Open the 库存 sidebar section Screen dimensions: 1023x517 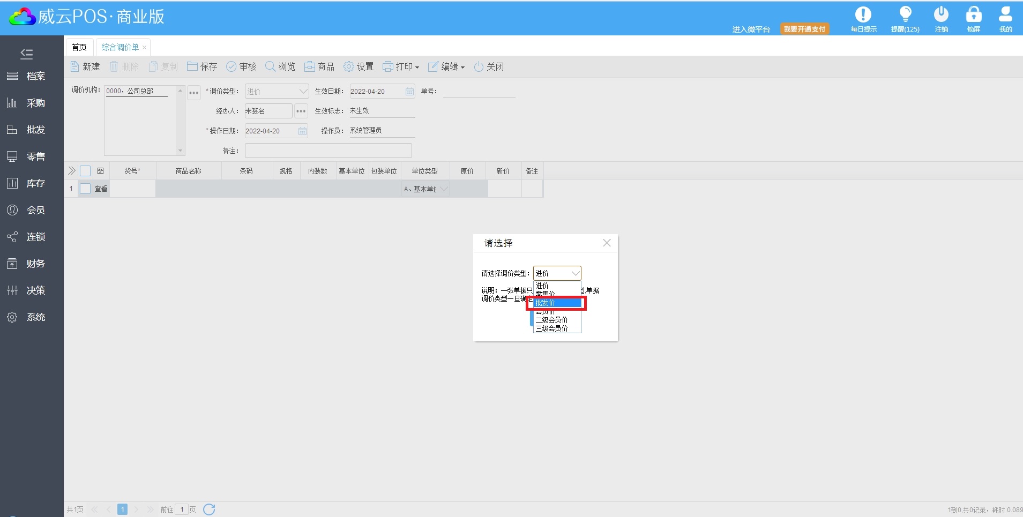(x=32, y=183)
